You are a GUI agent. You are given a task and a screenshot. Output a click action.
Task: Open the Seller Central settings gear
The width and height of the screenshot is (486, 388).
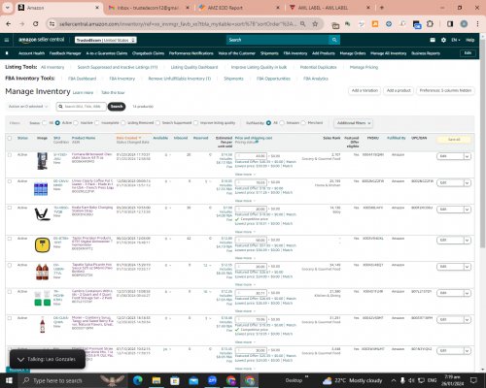tap(443, 40)
